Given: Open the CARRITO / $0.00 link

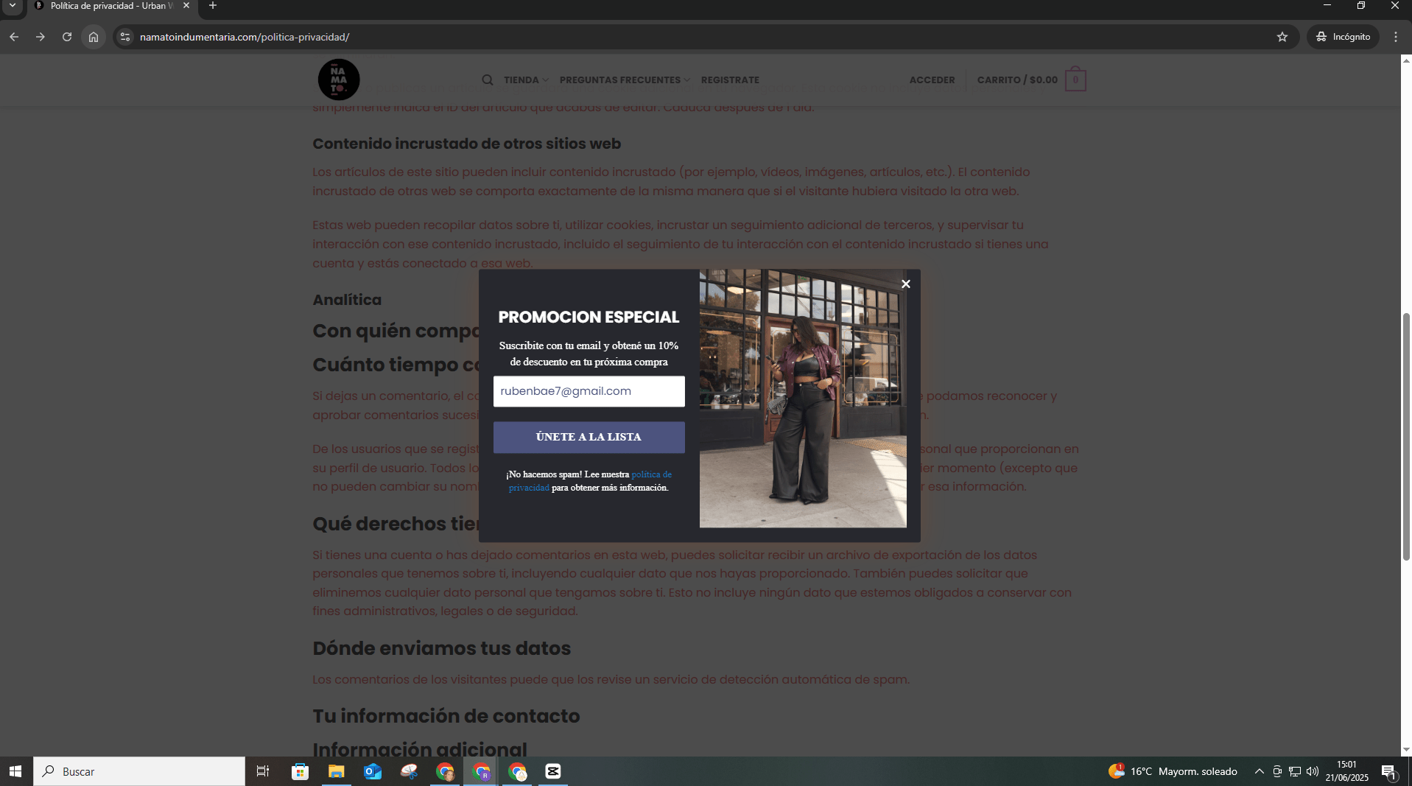Looking at the screenshot, I should point(1017,80).
